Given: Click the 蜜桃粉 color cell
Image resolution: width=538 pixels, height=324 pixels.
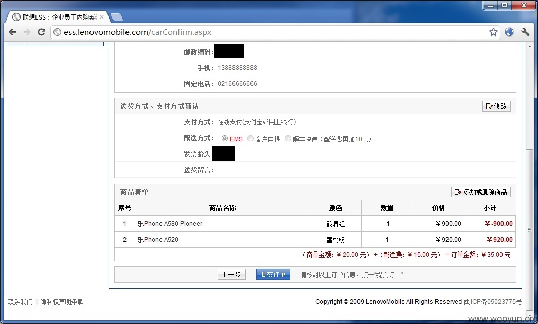Looking at the screenshot, I should pos(335,240).
